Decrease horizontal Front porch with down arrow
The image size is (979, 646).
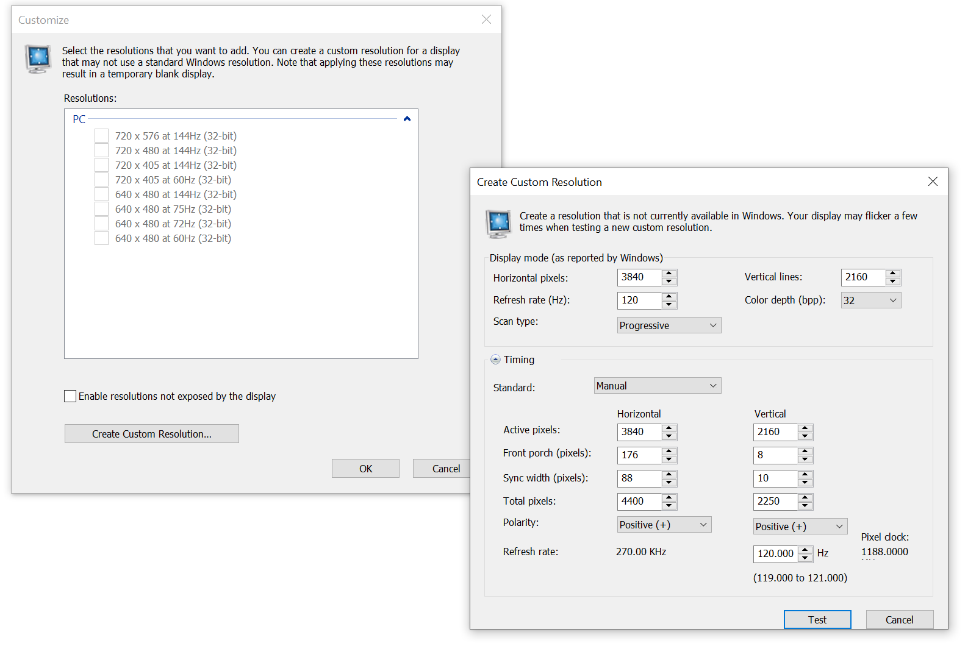(669, 459)
